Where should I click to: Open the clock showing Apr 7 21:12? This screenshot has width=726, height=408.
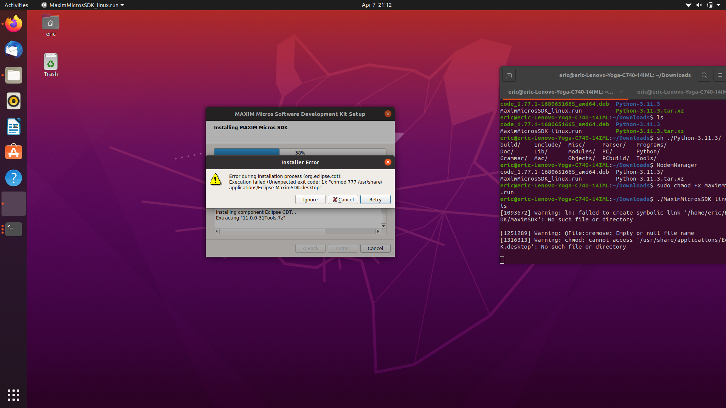[x=377, y=5]
